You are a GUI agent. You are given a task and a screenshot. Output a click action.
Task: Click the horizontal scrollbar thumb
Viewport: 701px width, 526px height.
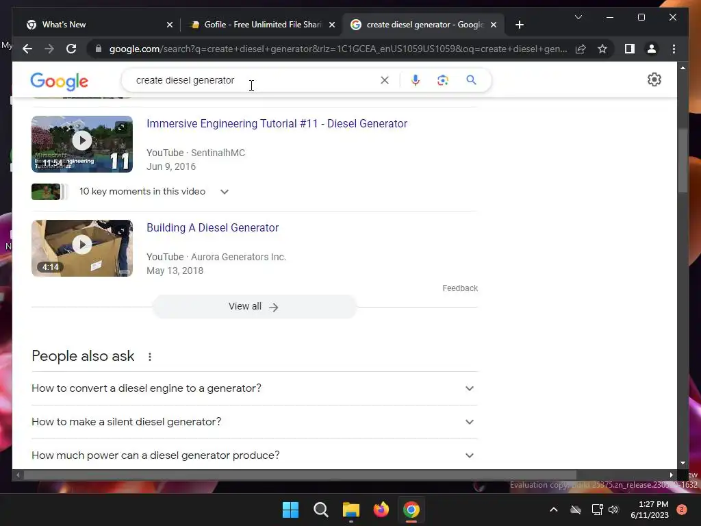(x=300, y=475)
